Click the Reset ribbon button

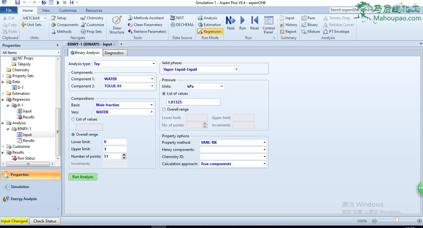255,23
